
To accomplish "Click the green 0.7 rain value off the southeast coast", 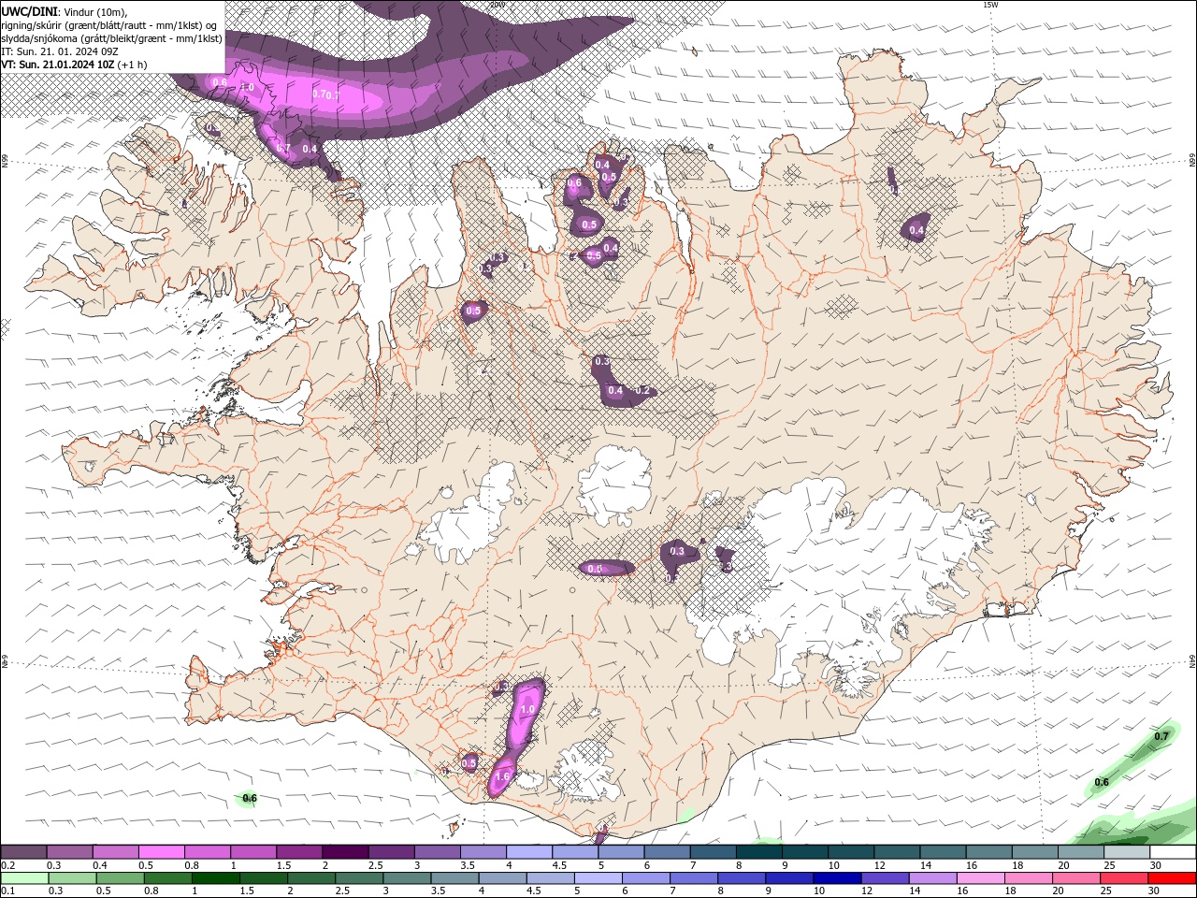I will pyautogui.click(x=1161, y=736).
